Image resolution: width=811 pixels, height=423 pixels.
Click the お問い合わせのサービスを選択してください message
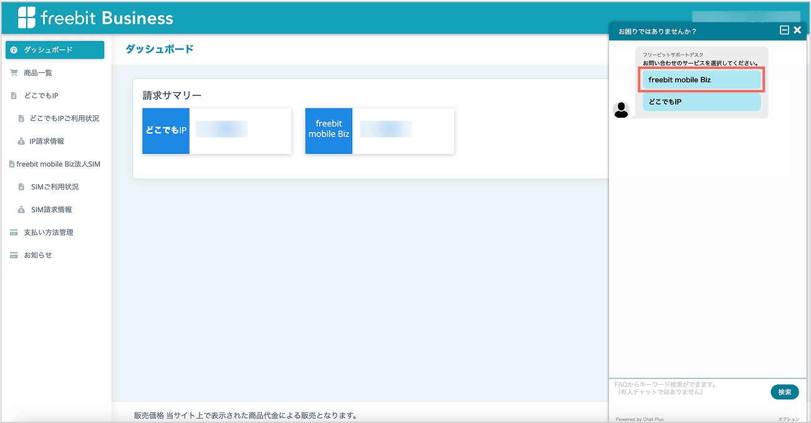(701, 63)
